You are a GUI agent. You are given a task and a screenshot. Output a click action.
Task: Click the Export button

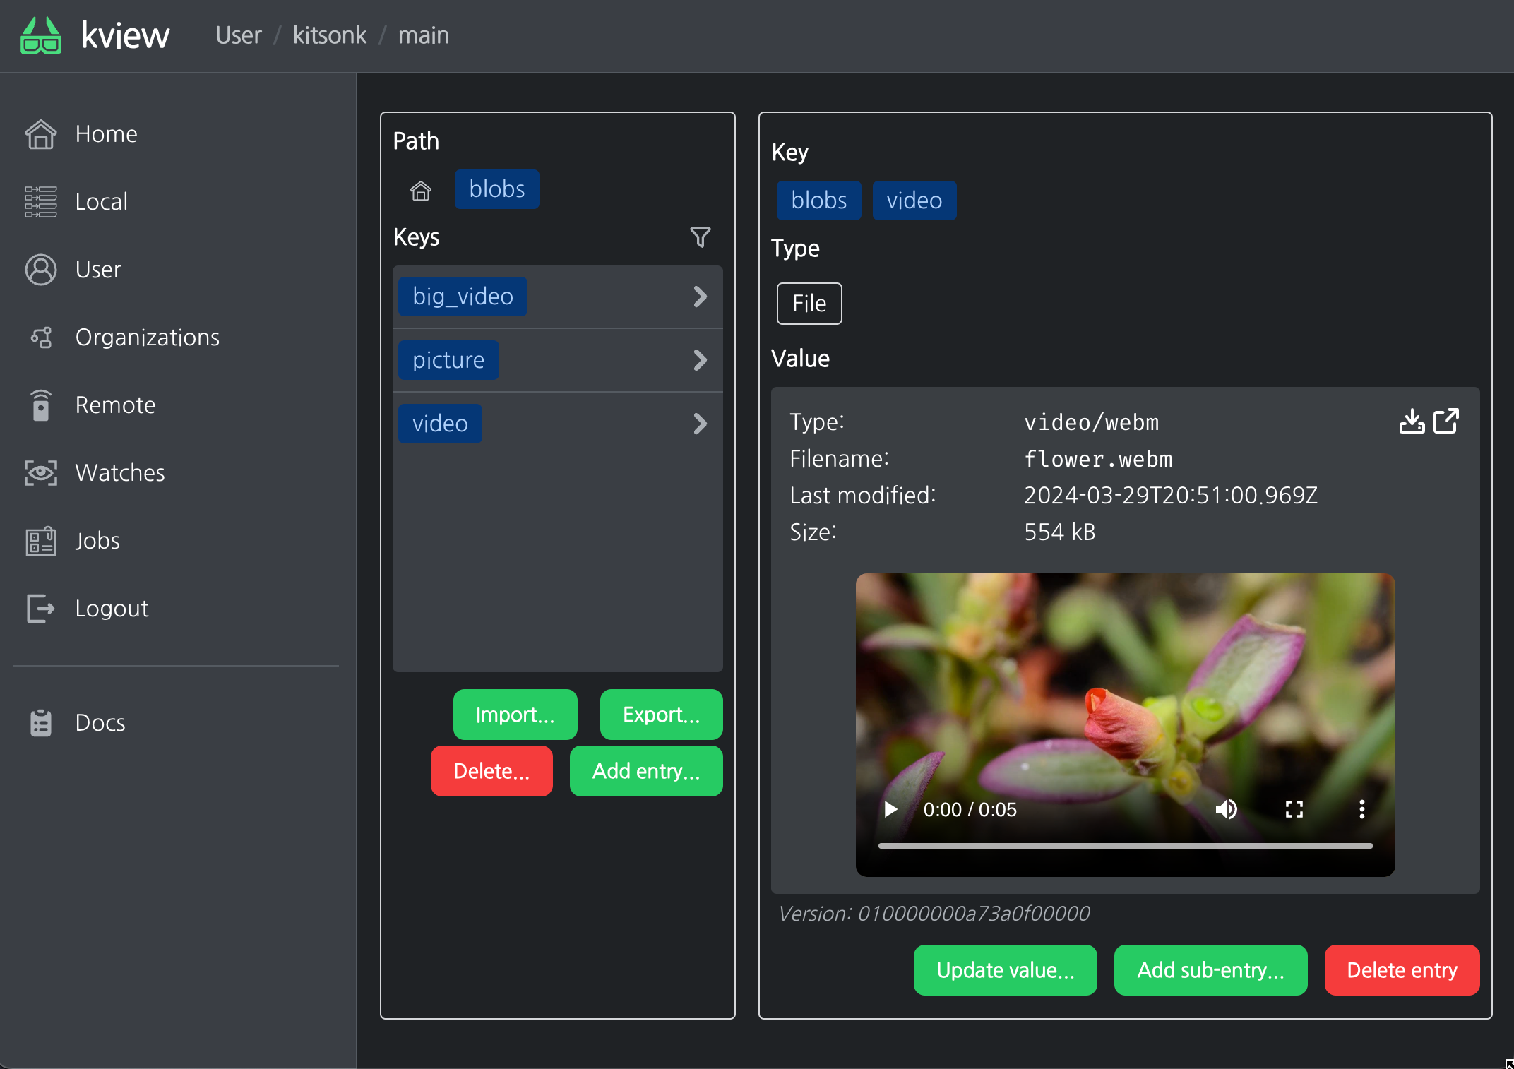pos(661,714)
